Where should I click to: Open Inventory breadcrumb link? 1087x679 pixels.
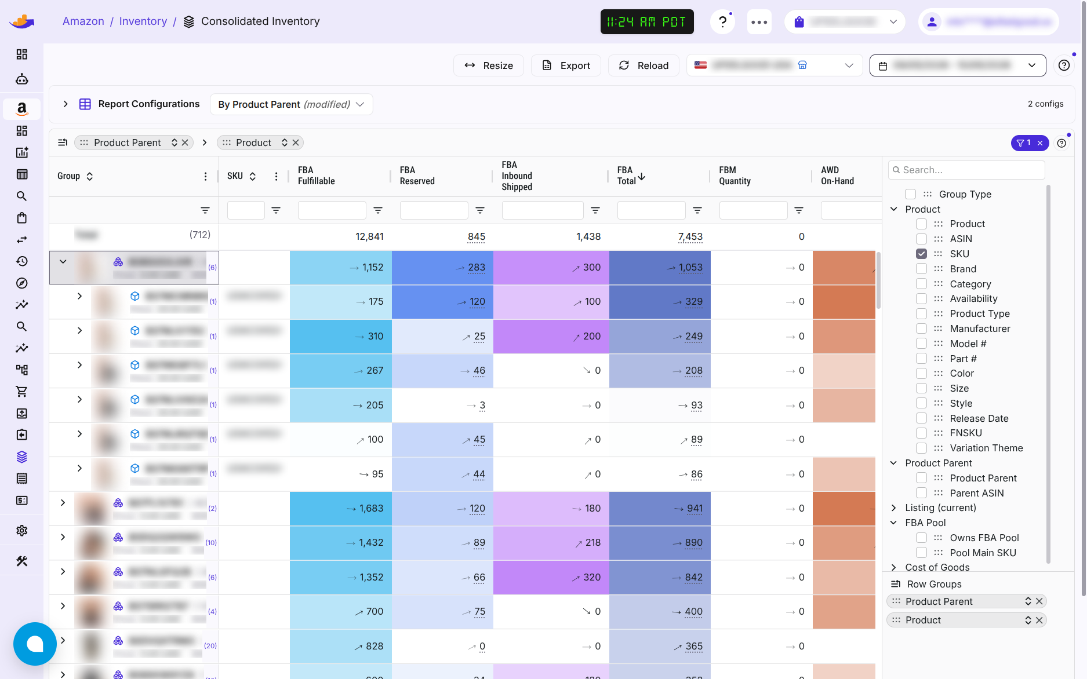point(143,21)
